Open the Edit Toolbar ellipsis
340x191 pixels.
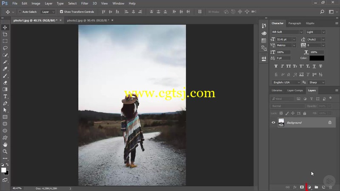tap(5, 158)
